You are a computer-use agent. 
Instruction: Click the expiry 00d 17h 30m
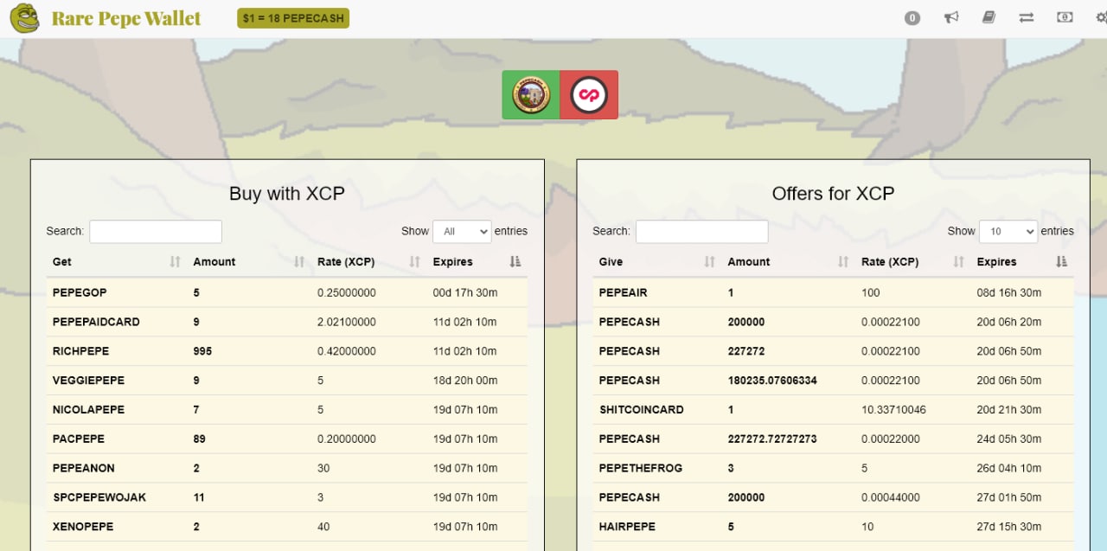coord(465,292)
